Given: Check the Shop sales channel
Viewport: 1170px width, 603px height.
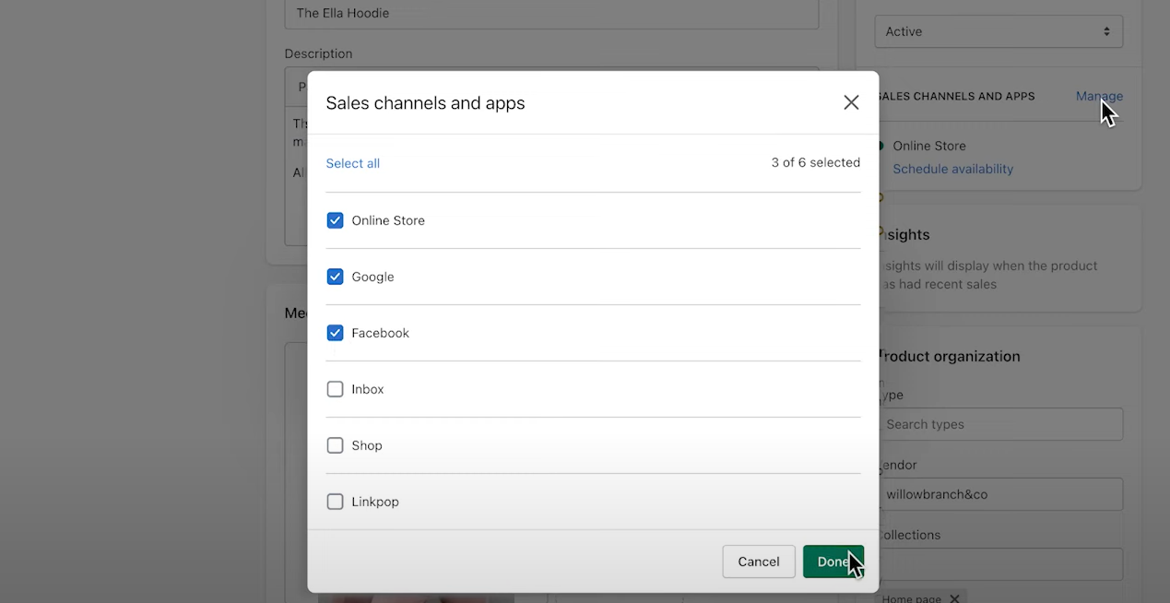Looking at the screenshot, I should (x=335, y=445).
